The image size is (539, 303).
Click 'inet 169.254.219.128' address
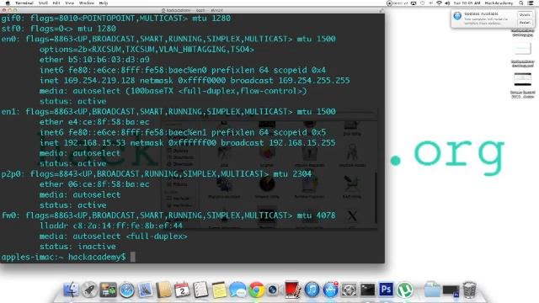point(88,81)
